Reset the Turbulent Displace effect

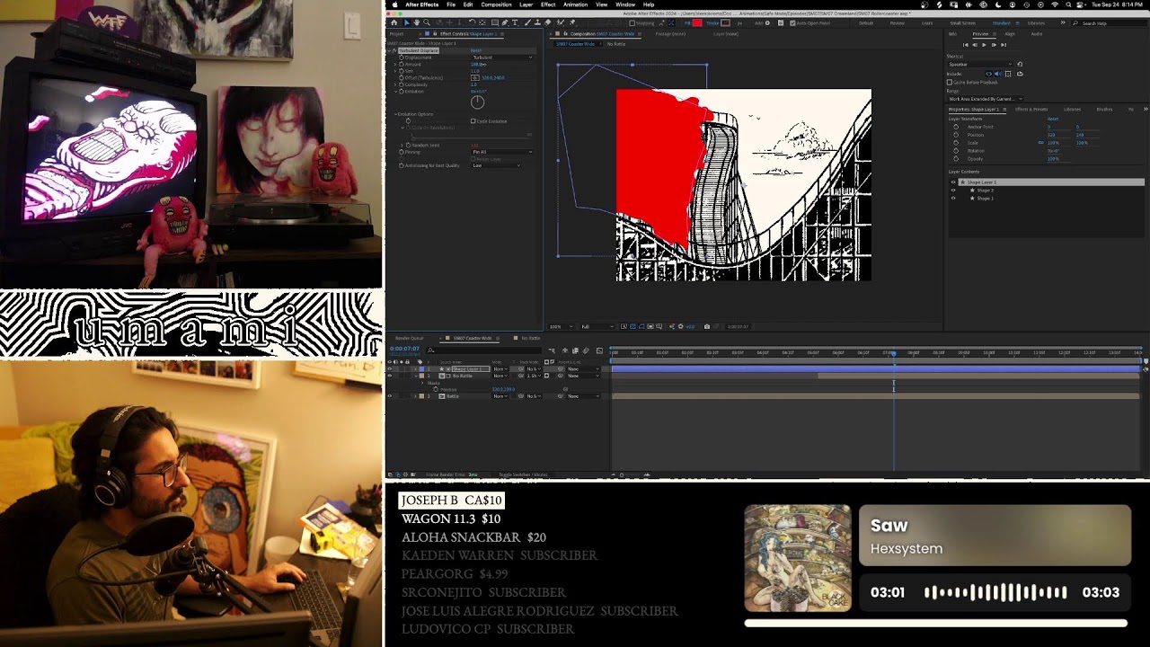[x=476, y=50]
